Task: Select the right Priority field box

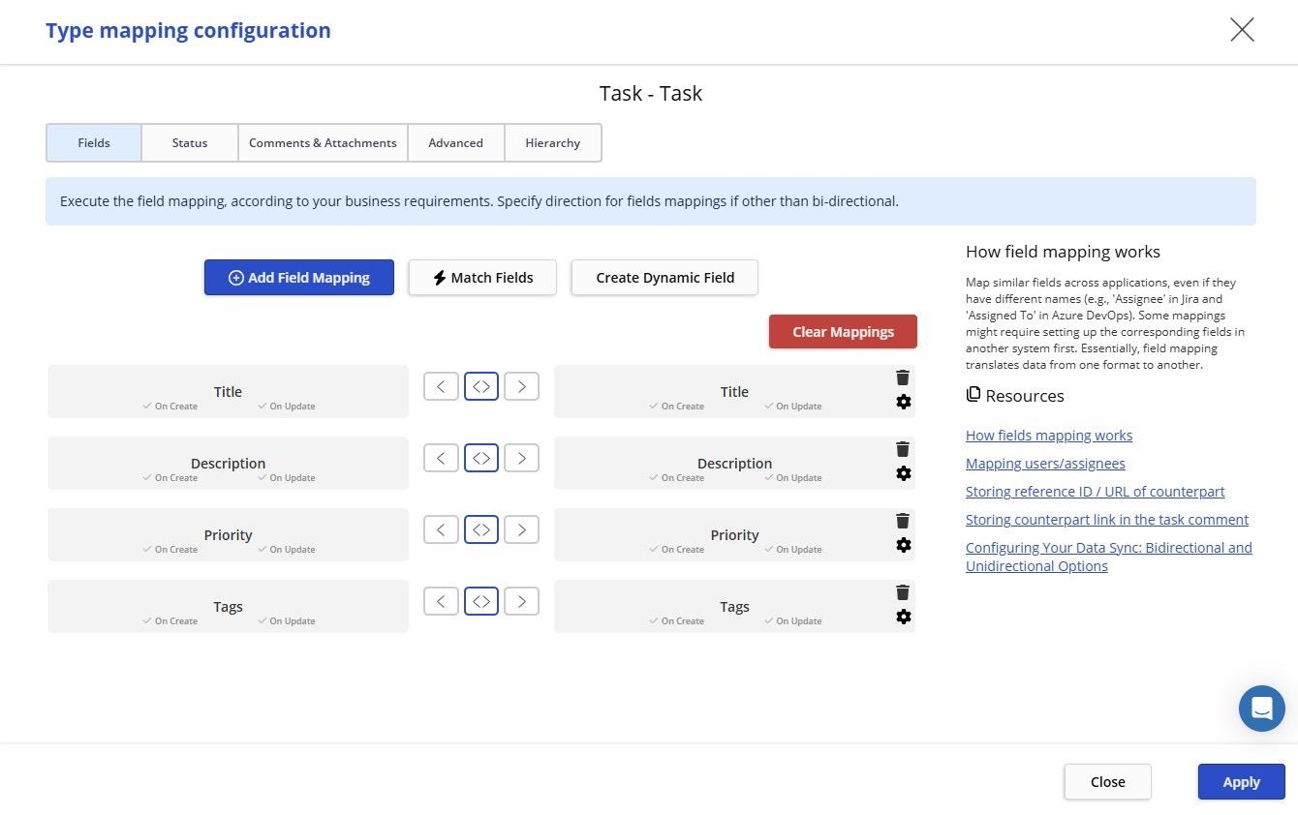Action: click(x=734, y=534)
